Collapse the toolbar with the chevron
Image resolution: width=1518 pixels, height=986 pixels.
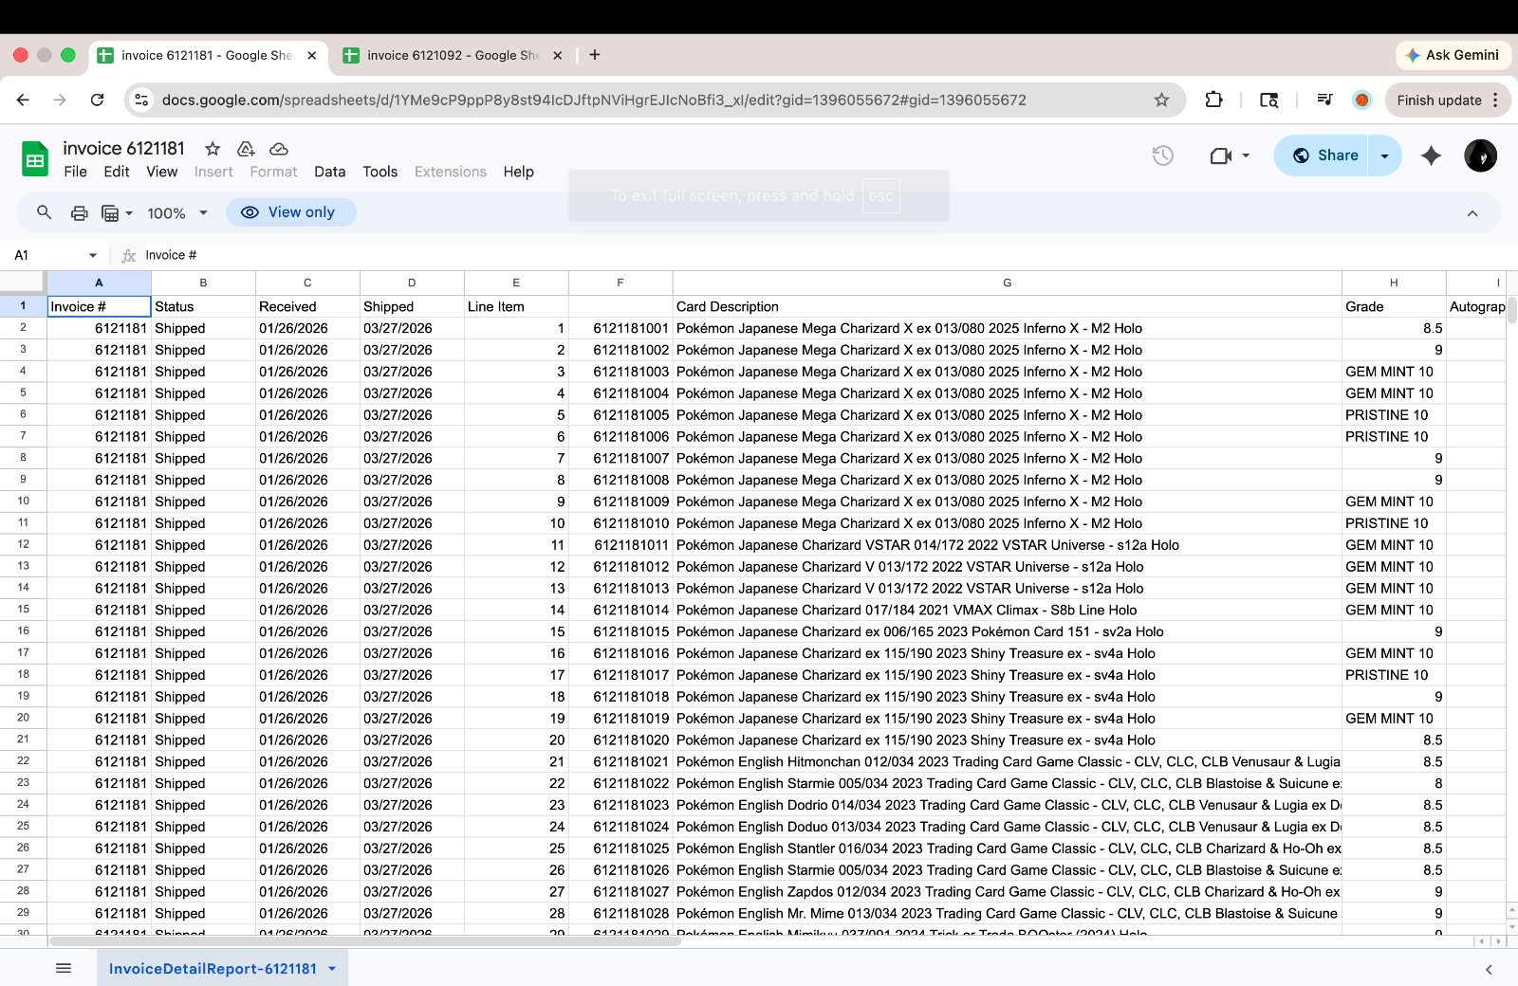click(1472, 213)
